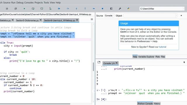The image size is (187, 105).
Task: Open the editor options menu icon
Action: tap(92, 19)
